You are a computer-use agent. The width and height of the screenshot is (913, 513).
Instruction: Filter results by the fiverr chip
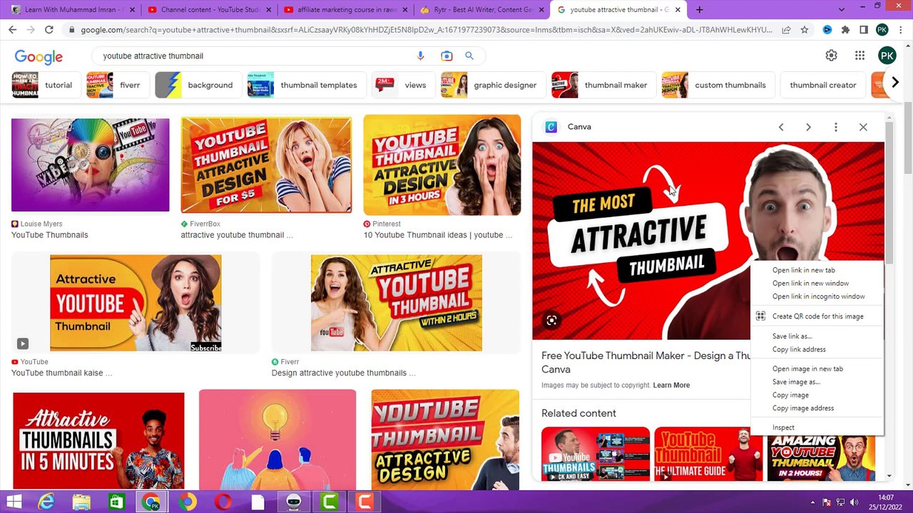click(116, 85)
